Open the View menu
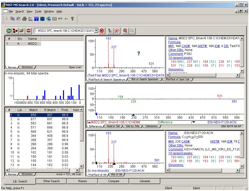The image size is (249, 191). (29, 11)
